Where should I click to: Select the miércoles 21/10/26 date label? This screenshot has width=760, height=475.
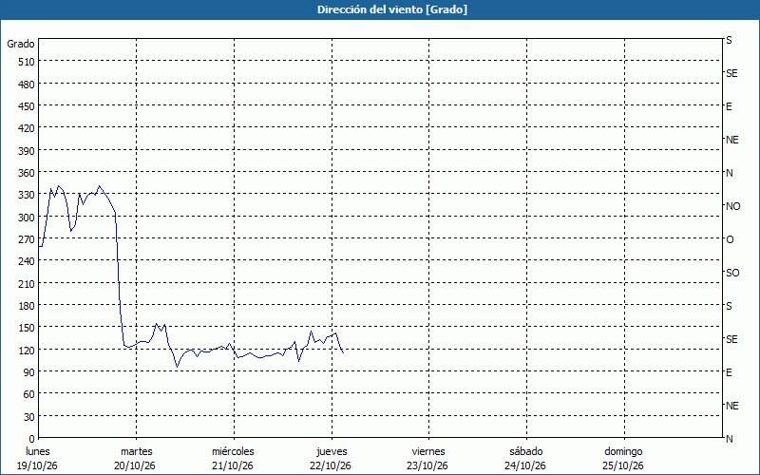233,459
